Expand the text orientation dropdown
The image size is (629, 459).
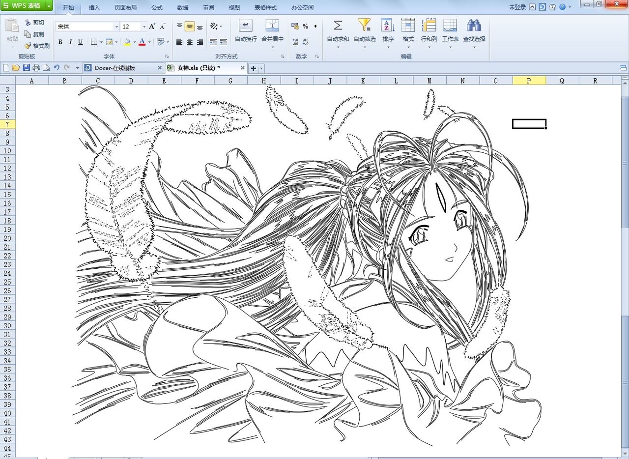221,27
